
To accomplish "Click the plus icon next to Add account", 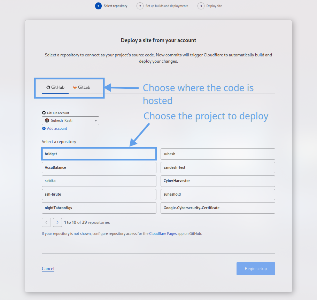I will (44, 128).
